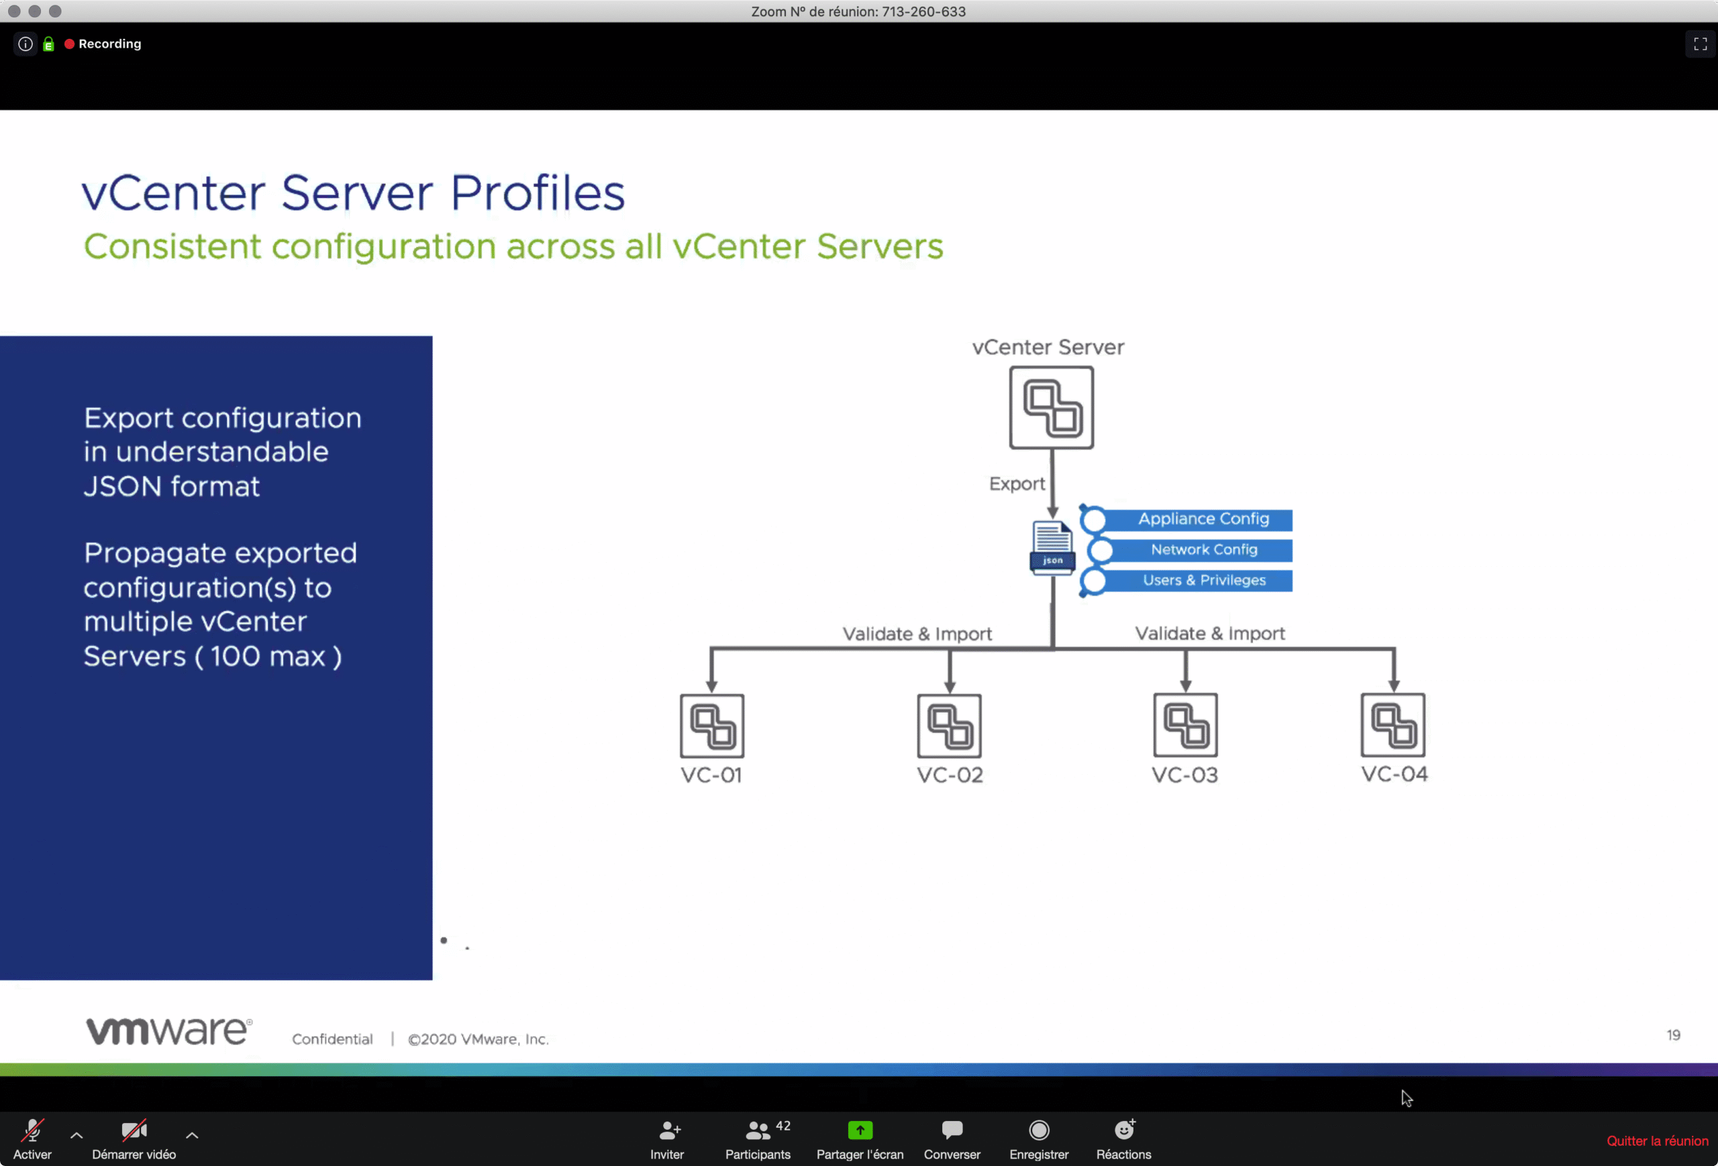Unmute microphone with Activer
The height and width of the screenshot is (1166, 1718).
click(32, 1138)
